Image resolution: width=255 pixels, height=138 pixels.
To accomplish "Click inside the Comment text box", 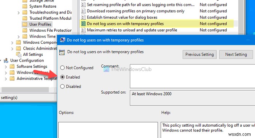I will [x=192, y=76].
